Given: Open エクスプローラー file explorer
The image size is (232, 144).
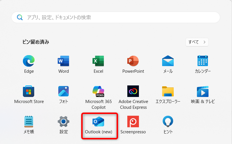Looking at the screenshot, I should [x=168, y=91].
